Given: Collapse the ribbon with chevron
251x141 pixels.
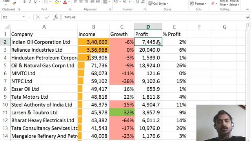Looking at the screenshot, I should click(247, 9).
